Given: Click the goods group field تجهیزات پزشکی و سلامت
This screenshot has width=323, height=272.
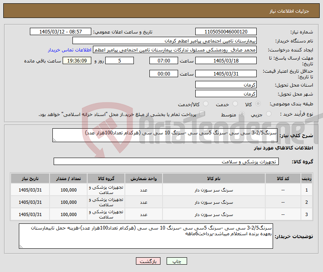Looking at the screenshot, I should click(166, 161).
